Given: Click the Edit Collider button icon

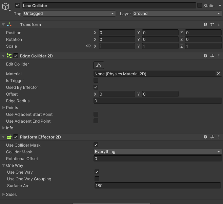Looking at the screenshot, I should click(x=99, y=65).
